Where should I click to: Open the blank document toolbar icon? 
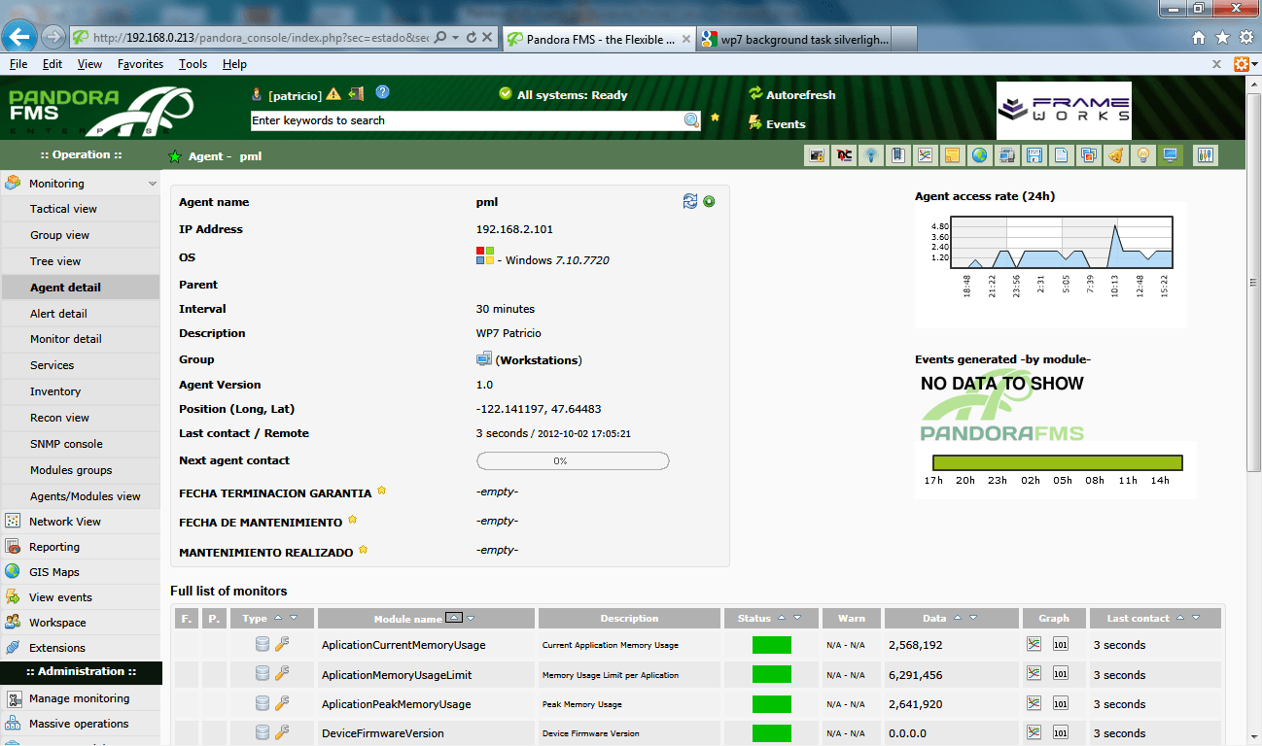[x=1062, y=154]
